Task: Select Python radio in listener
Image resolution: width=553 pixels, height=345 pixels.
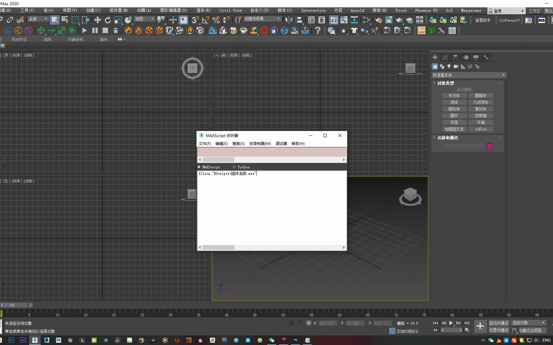Action: coord(234,167)
